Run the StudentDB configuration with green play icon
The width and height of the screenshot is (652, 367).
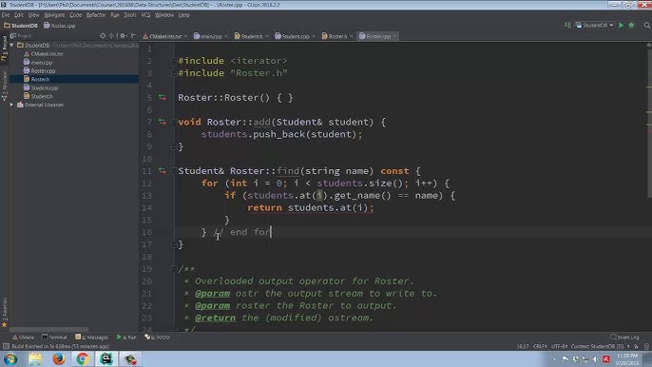click(x=621, y=26)
